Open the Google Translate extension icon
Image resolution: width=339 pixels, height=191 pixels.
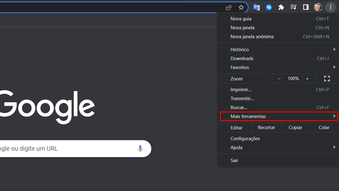pos(256,7)
